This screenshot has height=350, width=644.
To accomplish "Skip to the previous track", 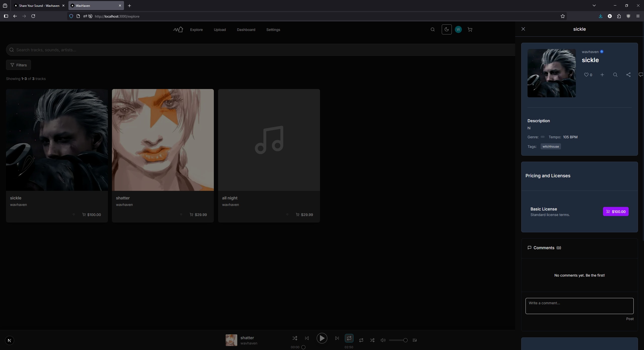I will [307, 338].
